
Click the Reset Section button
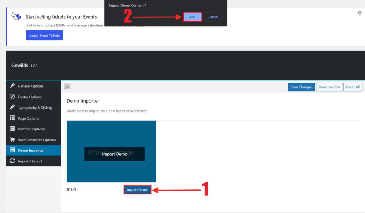(329, 87)
